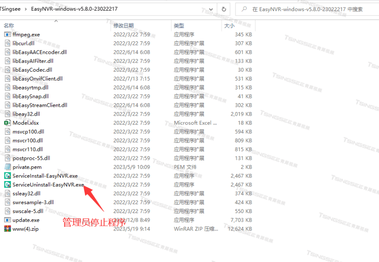
Task: Click the 2,019 KB size cell
Action: pyautogui.click(x=241, y=114)
